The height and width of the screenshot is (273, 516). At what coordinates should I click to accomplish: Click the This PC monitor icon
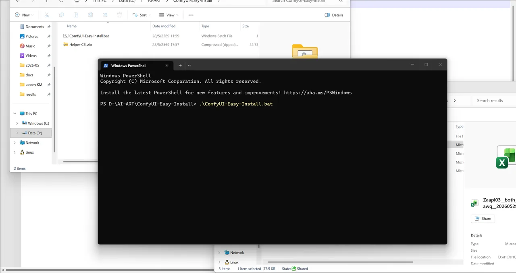coord(22,113)
